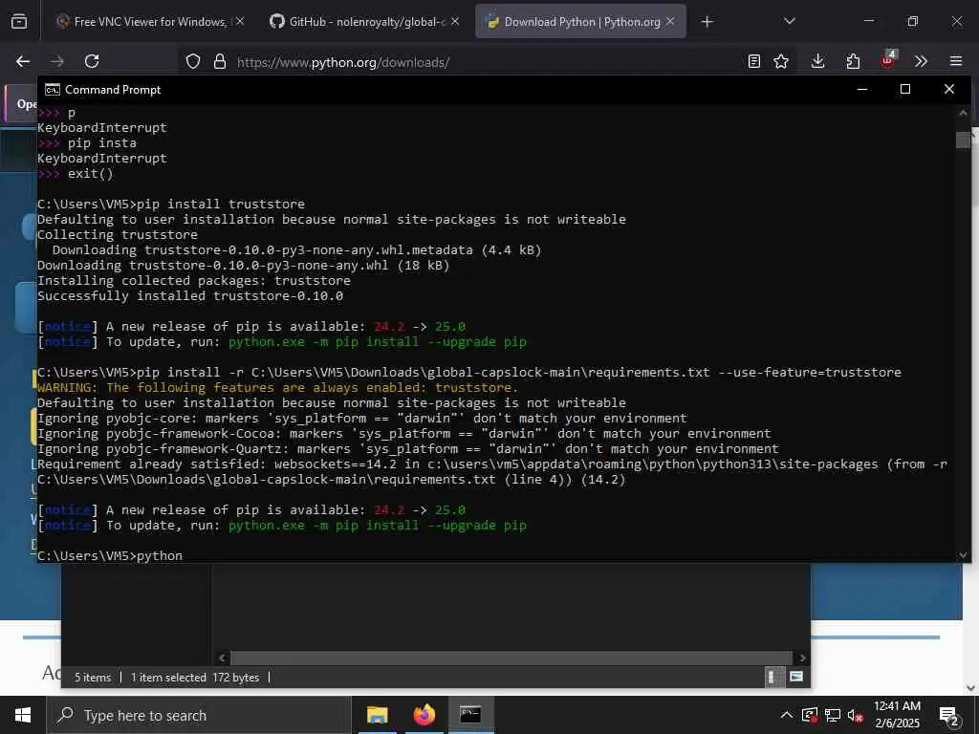The width and height of the screenshot is (979, 734).
Task: Click the File Explorer horizontal scrollbar track
Action: pos(512,658)
